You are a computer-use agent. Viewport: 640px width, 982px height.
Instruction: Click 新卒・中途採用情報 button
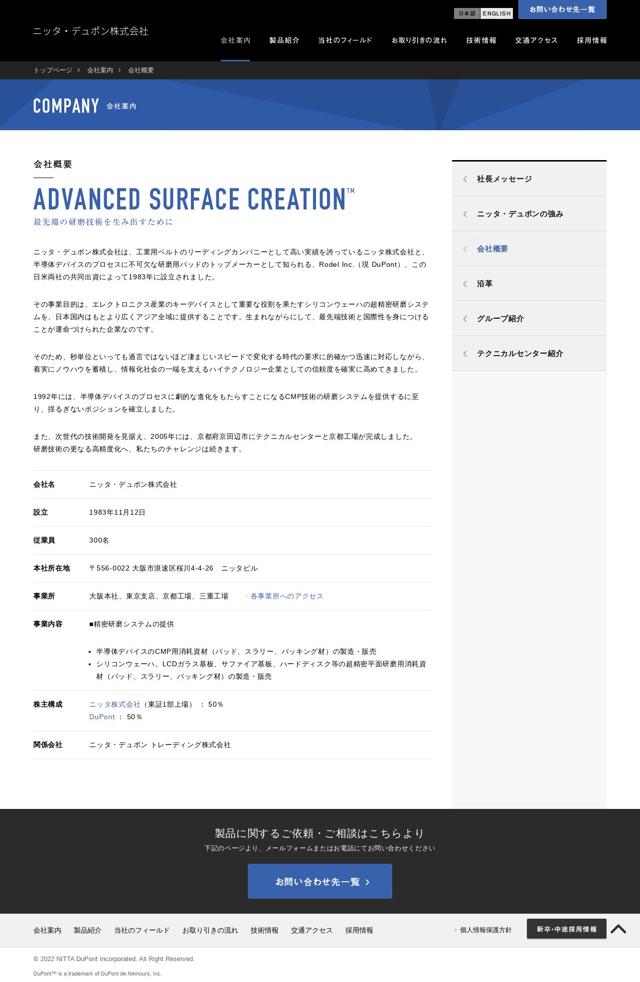(x=567, y=929)
